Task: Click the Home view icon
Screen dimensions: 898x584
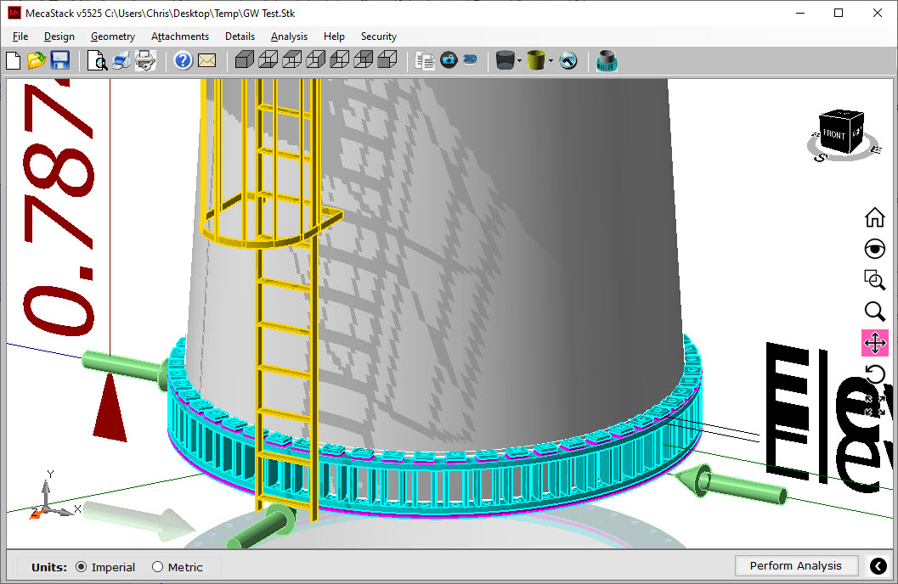Action: [x=874, y=217]
